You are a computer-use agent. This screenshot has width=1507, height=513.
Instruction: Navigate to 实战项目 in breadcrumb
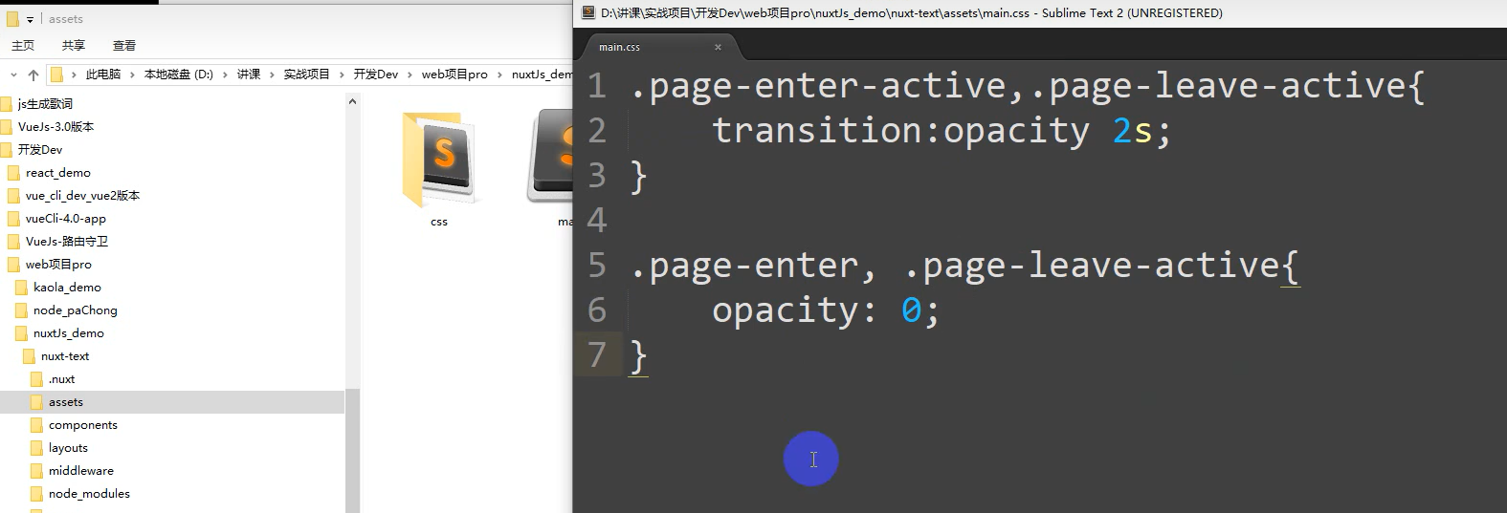click(x=306, y=75)
